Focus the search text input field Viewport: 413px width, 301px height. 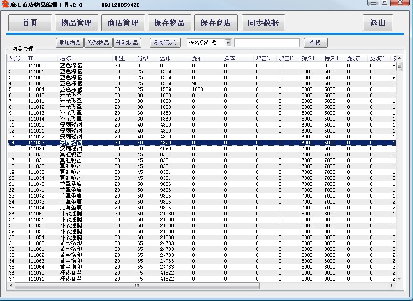[x=267, y=43]
